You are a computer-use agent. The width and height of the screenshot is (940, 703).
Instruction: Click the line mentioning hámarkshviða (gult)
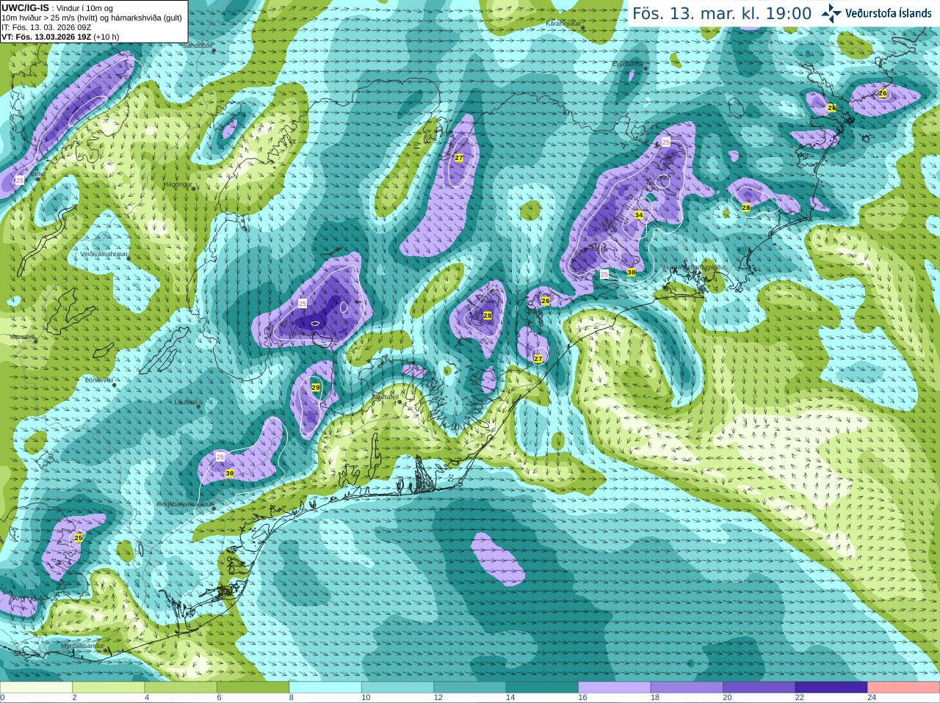(92, 18)
